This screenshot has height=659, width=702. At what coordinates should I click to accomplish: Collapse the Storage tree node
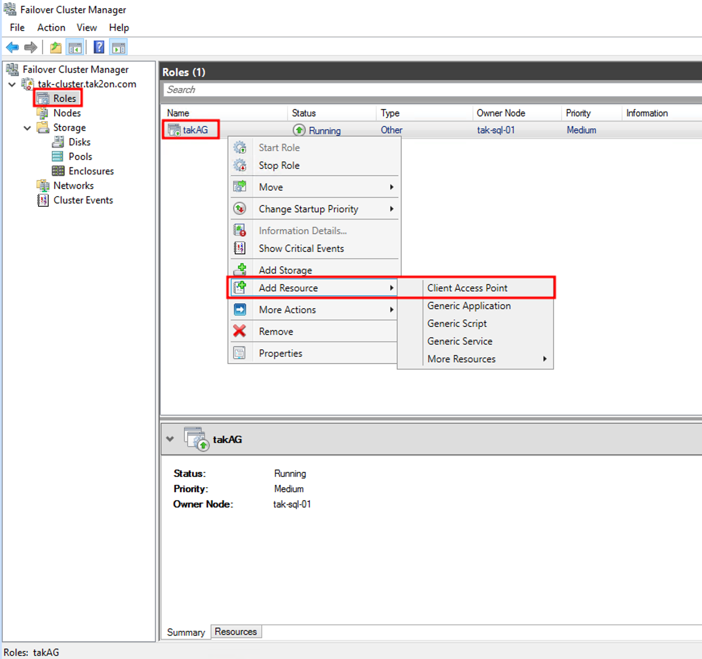27,128
